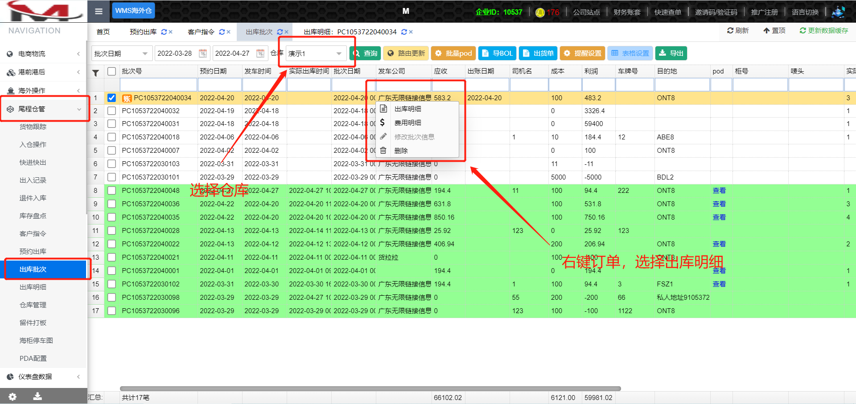Close the 预约出库 tab
Viewport: 856px width, 404px height.
coord(171,32)
